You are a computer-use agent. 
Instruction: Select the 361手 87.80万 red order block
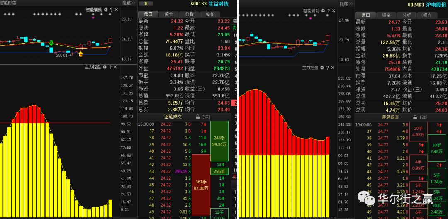(201, 185)
